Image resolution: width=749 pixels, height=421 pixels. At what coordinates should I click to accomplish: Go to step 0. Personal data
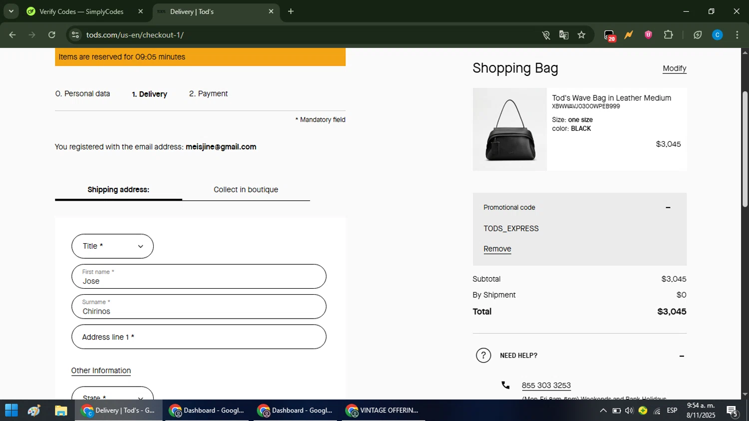pos(82,94)
